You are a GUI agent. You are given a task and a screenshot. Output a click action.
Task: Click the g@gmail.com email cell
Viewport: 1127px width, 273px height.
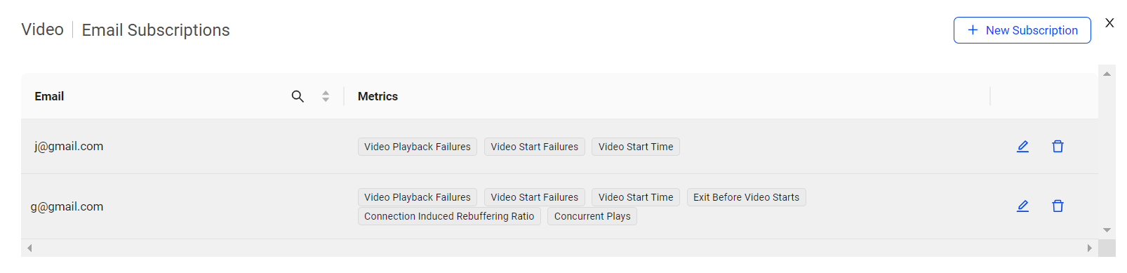pos(67,206)
